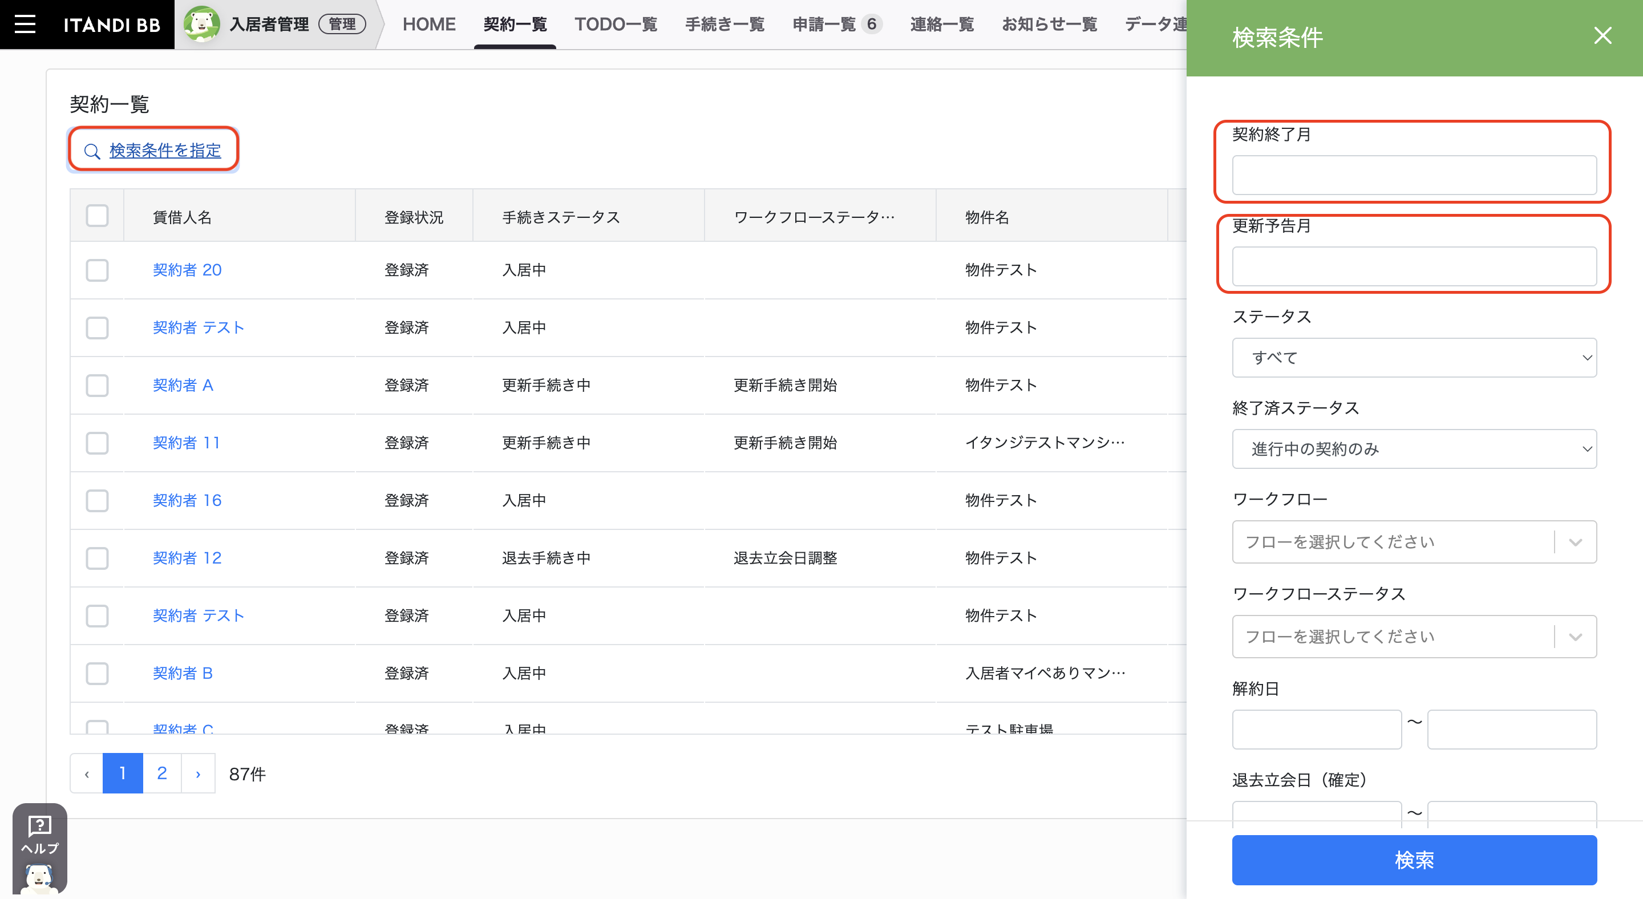Click the ITANDI BB logo
This screenshot has width=1643, height=899.
point(111,25)
